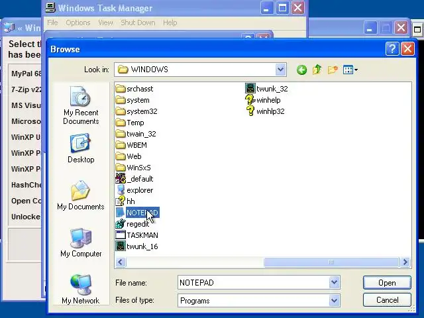The image size is (424, 318).
Task: Close the Browse dialog
Action: (x=407, y=49)
